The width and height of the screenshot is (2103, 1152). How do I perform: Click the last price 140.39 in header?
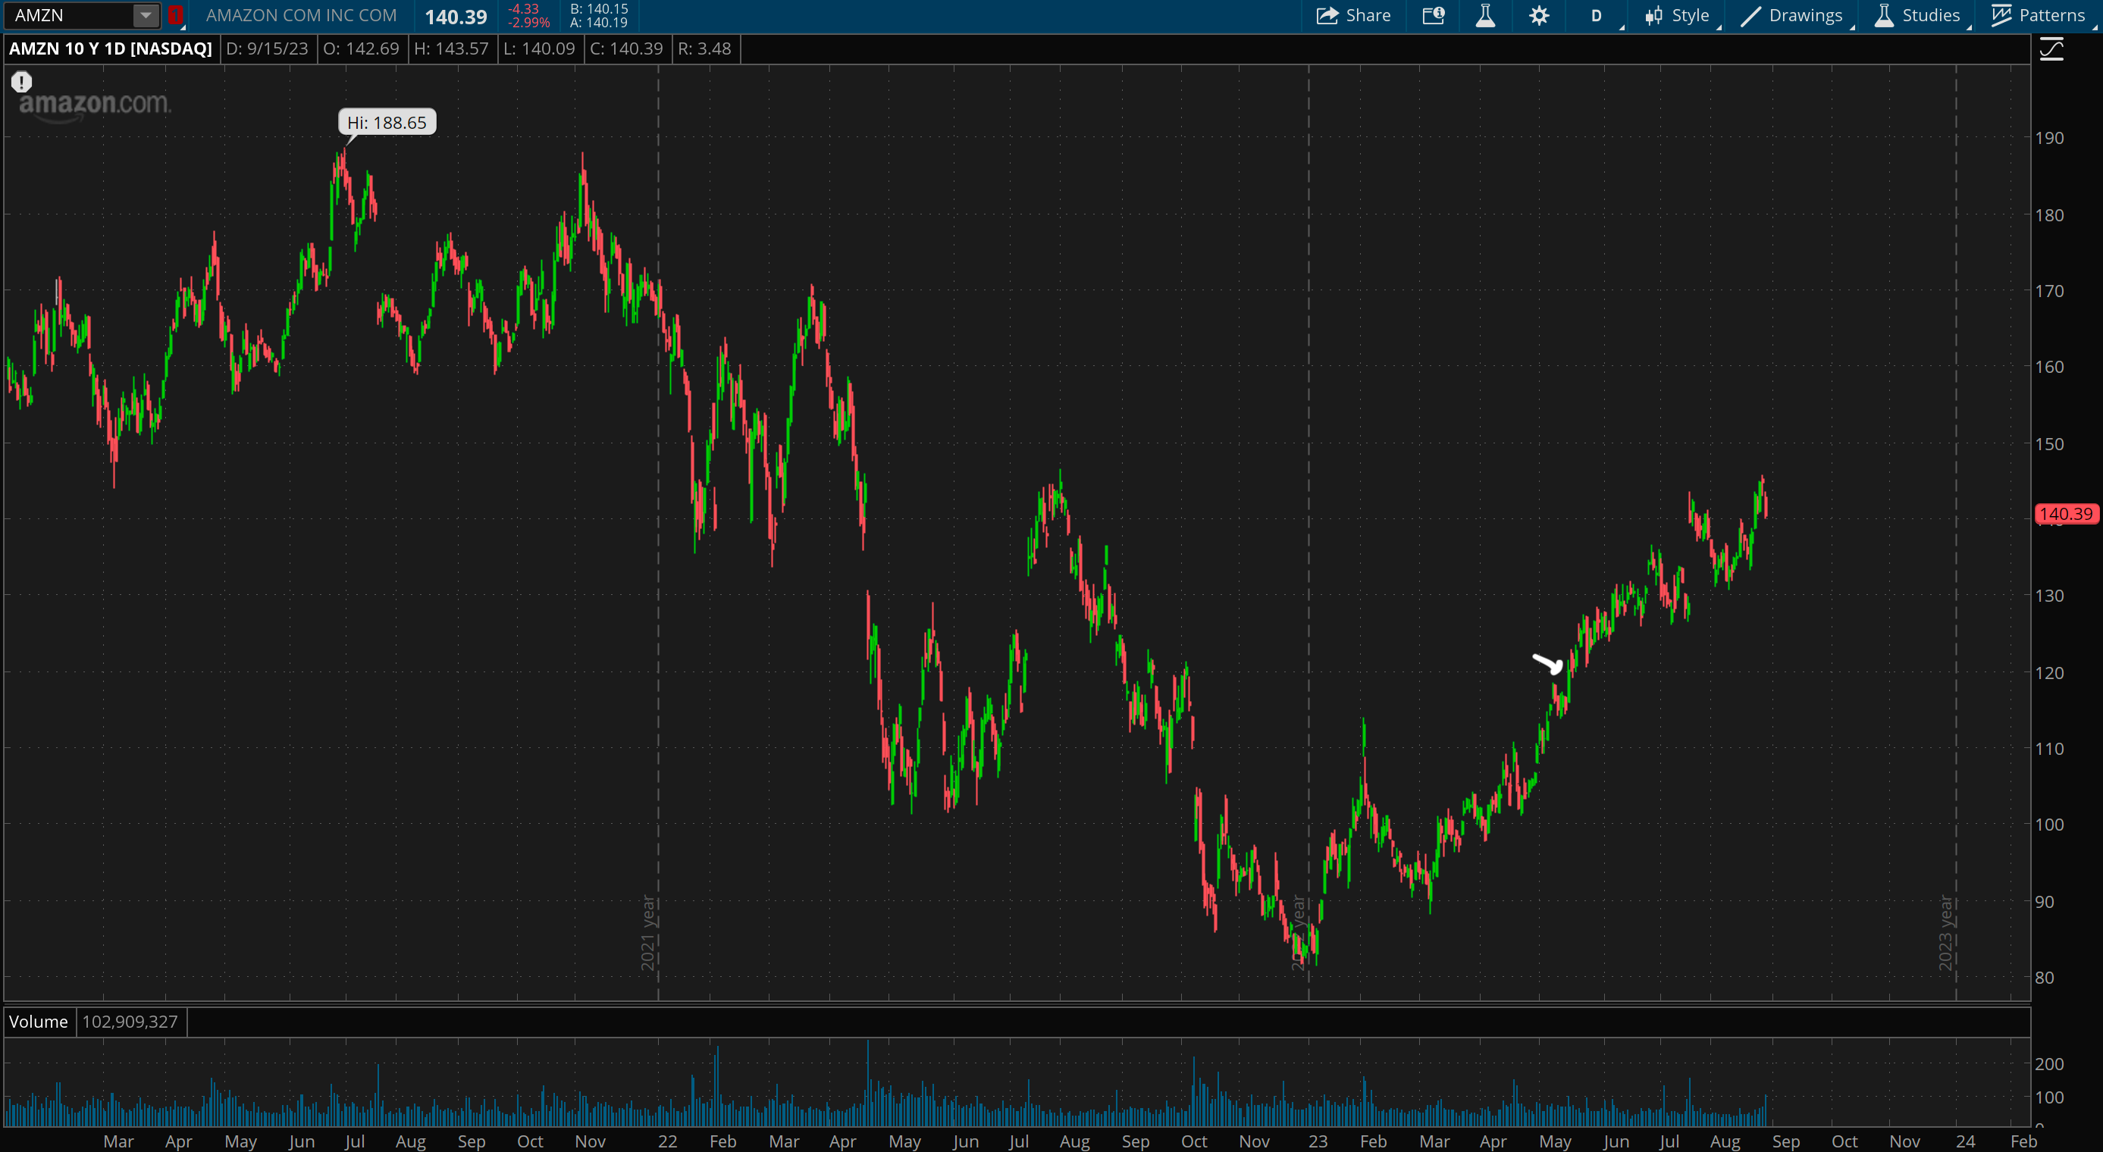(x=456, y=17)
